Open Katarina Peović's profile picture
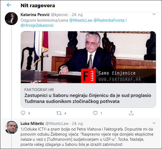This screenshot has width=162, height=149. click(11, 19)
